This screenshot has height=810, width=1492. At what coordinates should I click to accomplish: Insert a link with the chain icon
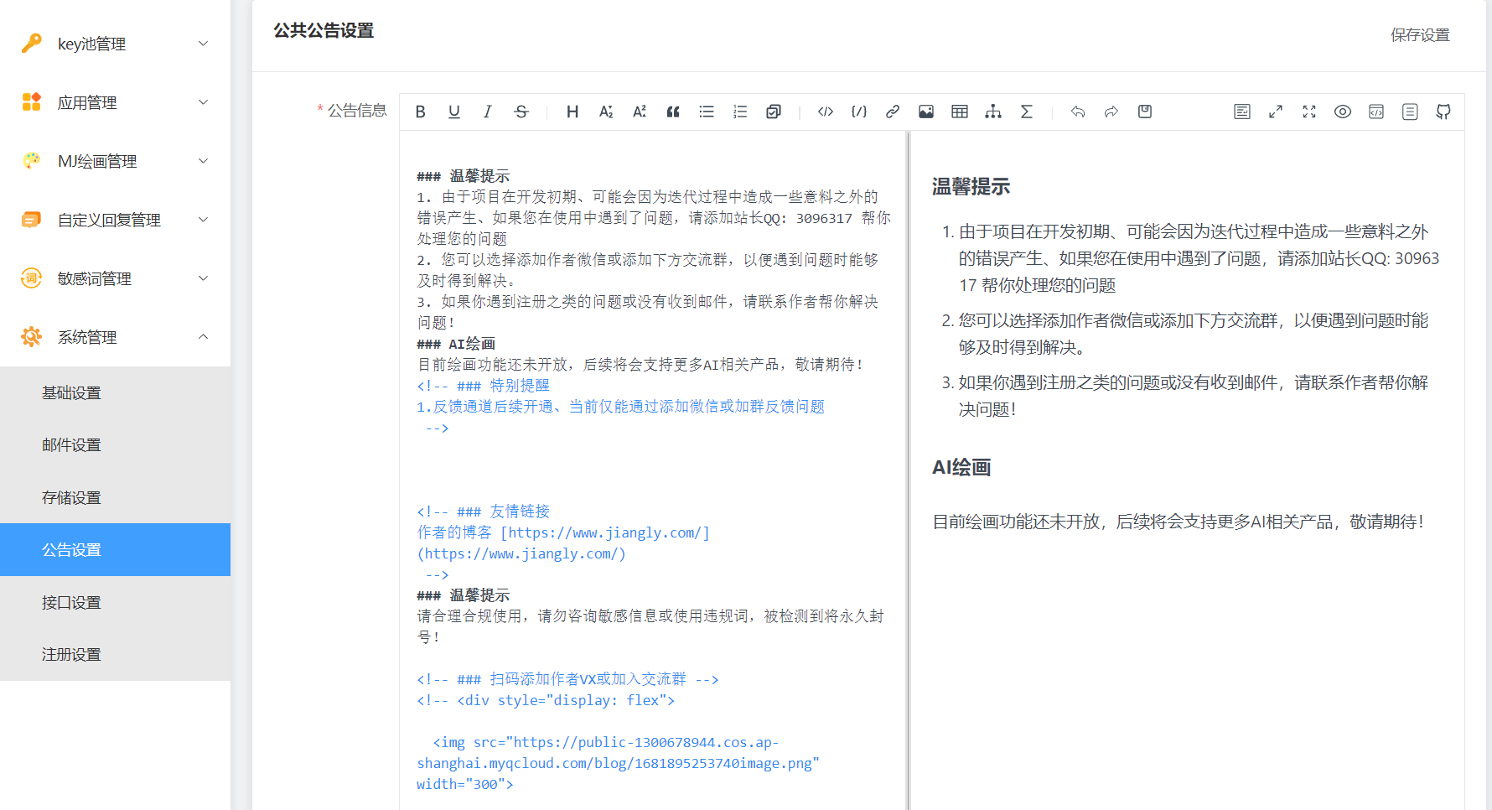pyautogui.click(x=893, y=112)
